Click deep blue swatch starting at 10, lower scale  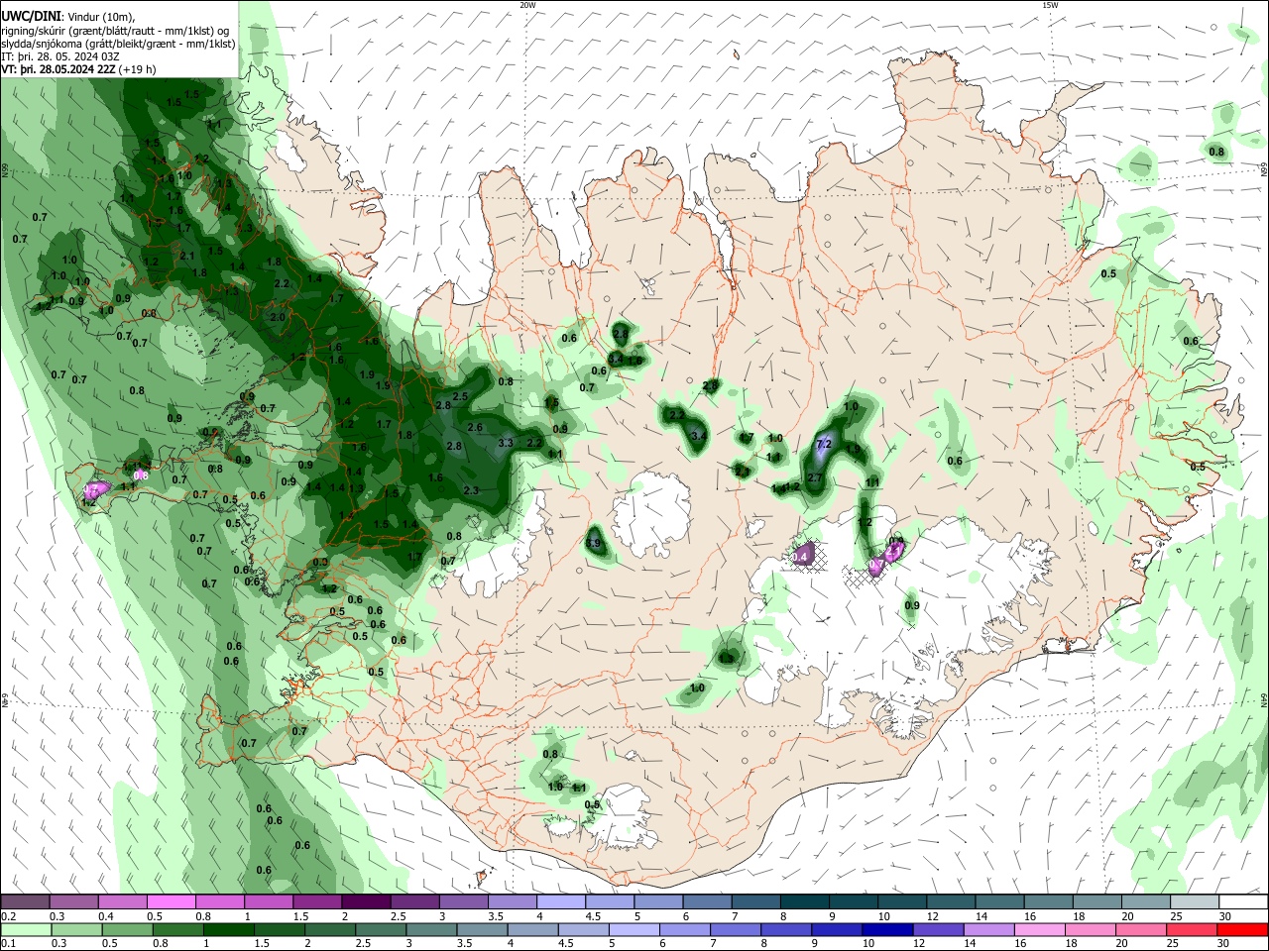886,929
